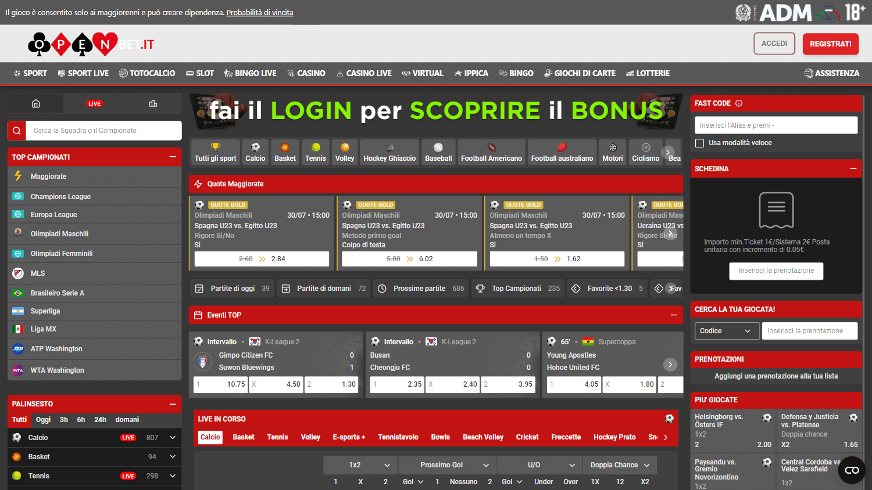Image resolution: width=872 pixels, height=490 pixels.
Task: Select the Tutti gli sport trophy filter
Action: 216,152
